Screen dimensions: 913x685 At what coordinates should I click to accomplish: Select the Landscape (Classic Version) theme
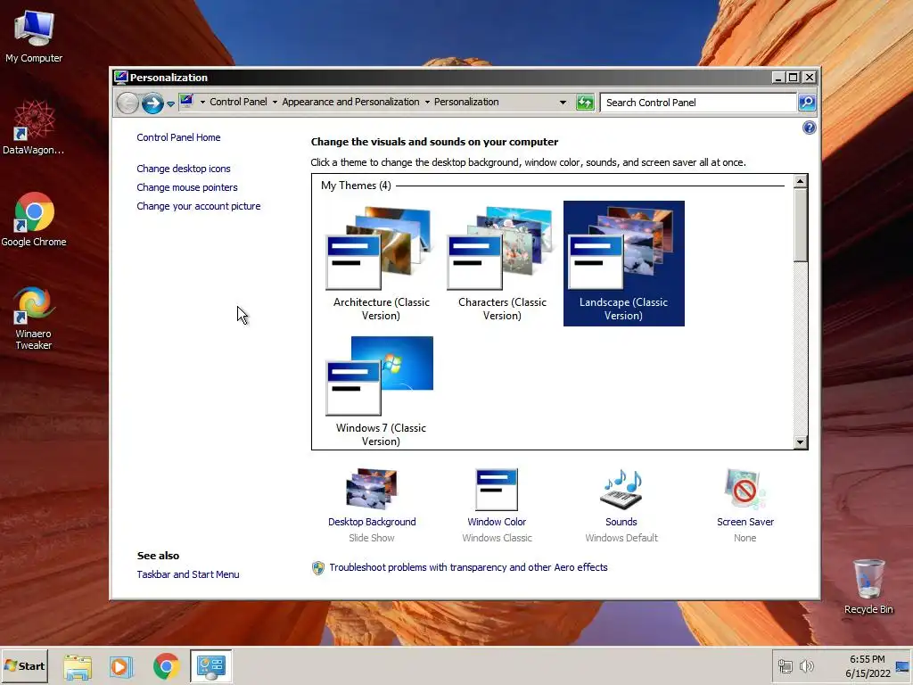click(x=623, y=263)
